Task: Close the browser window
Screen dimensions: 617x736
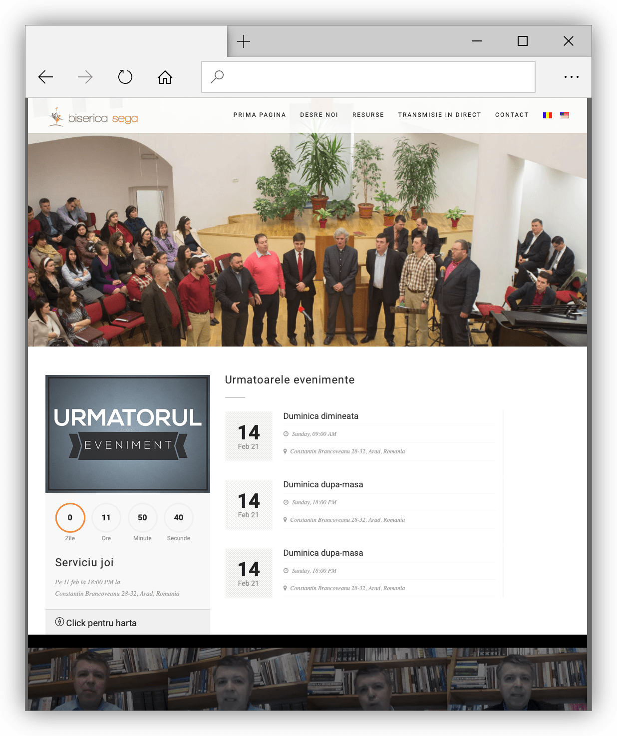Action: [x=569, y=41]
